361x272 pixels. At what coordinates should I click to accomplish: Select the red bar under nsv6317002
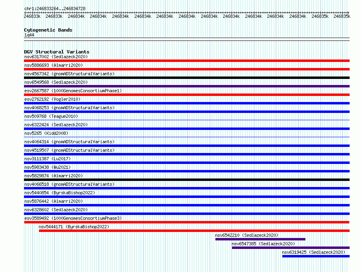tap(187, 61)
